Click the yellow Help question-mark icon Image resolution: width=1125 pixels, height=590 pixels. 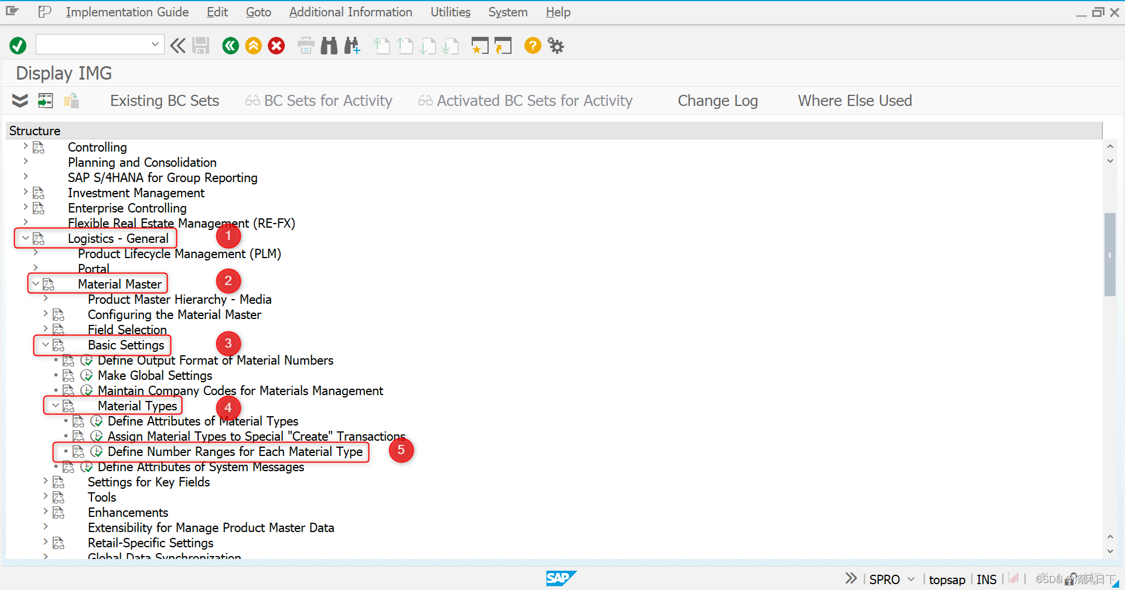coord(533,46)
